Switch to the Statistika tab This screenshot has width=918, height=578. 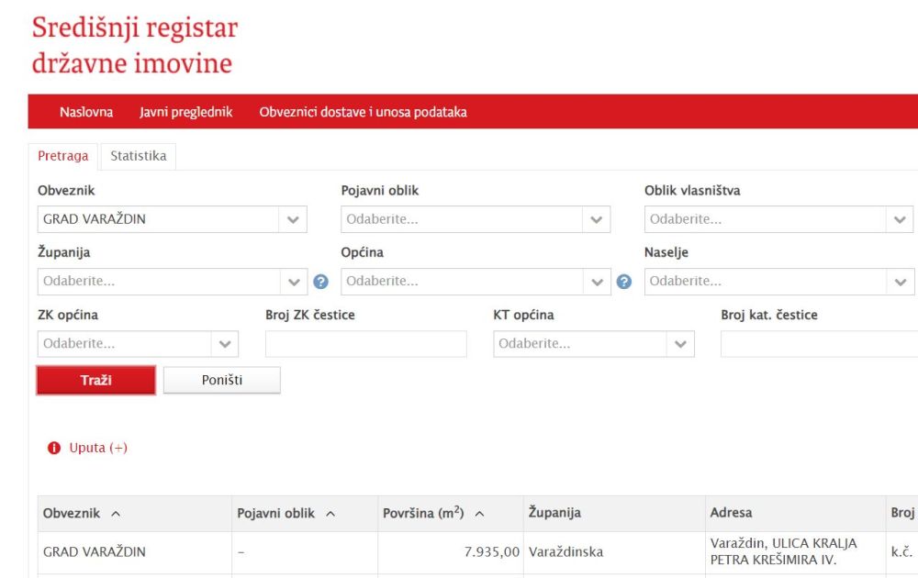139,156
